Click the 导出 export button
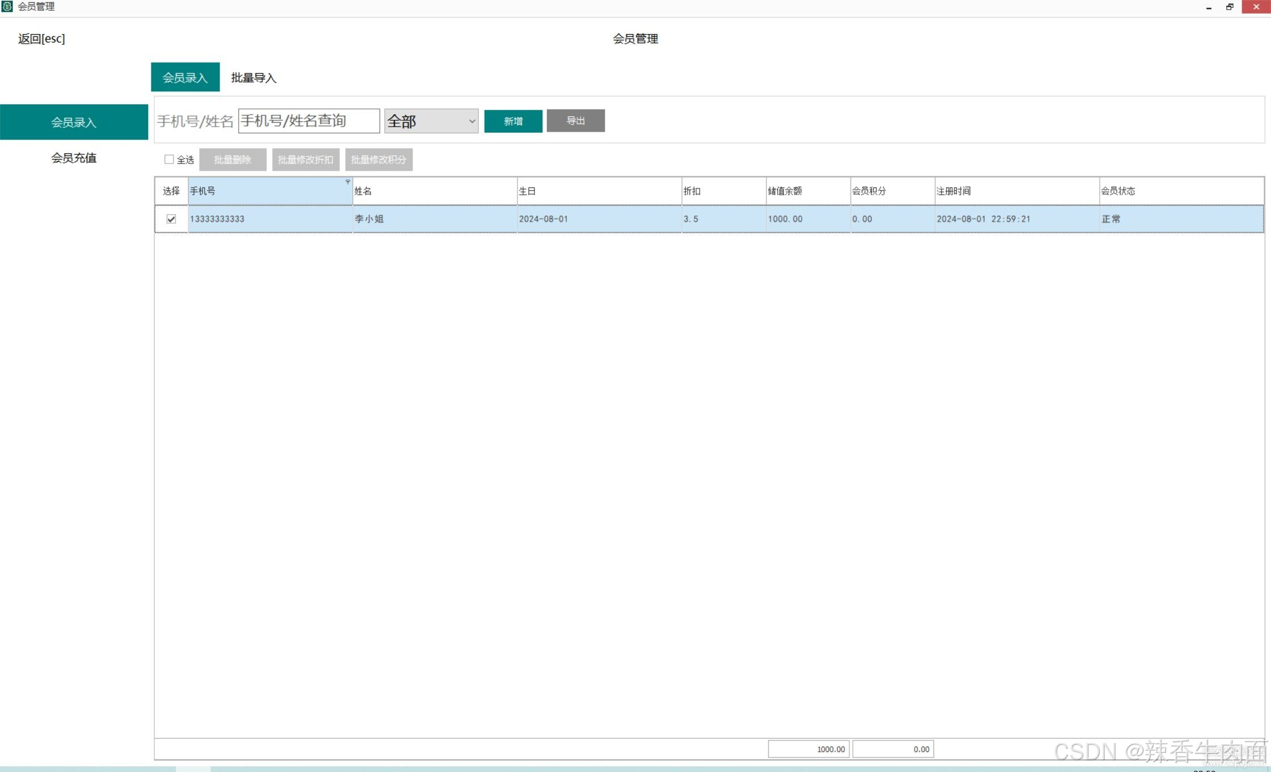This screenshot has width=1271, height=772. click(x=575, y=120)
